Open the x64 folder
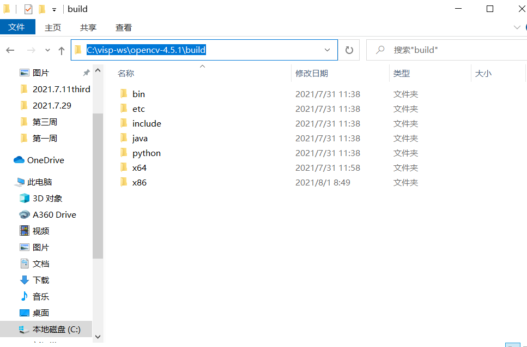527x347 pixels. tap(138, 167)
